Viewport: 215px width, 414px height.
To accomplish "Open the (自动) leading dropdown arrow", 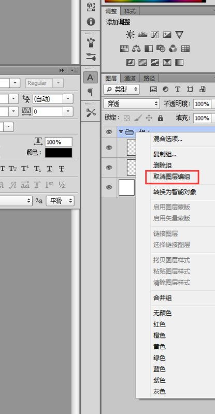I will pos(68,99).
